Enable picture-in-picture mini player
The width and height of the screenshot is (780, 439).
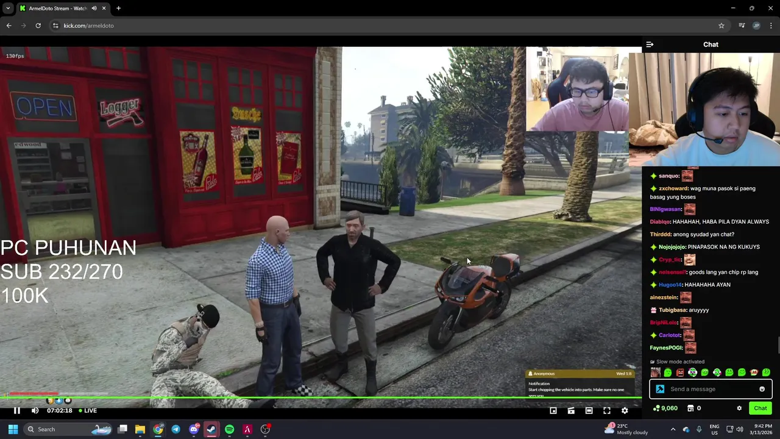553,410
